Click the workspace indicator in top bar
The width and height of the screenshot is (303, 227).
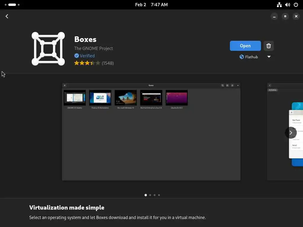[12, 5]
